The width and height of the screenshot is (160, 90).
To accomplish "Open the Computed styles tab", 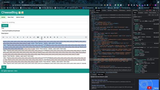I will (x=140, y=13).
